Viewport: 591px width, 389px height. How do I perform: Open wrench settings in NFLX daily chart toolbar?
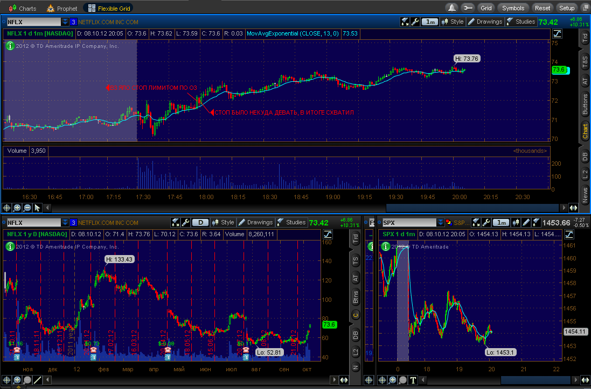[185, 223]
